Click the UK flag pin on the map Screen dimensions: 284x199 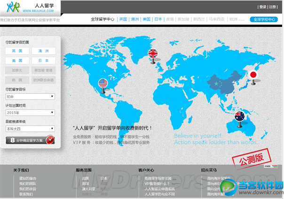pyautogui.click(x=153, y=56)
